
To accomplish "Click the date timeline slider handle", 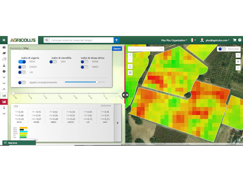I will (x=13, y=93).
